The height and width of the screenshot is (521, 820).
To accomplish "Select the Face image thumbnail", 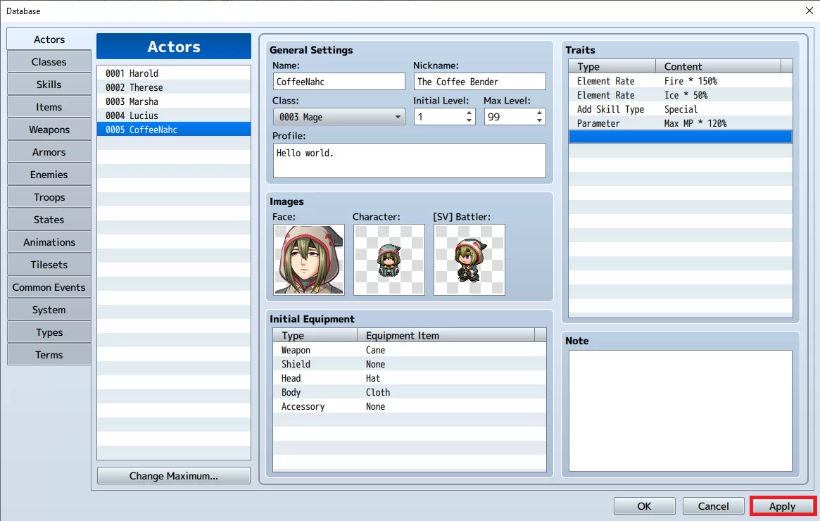I will tap(308, 260).
